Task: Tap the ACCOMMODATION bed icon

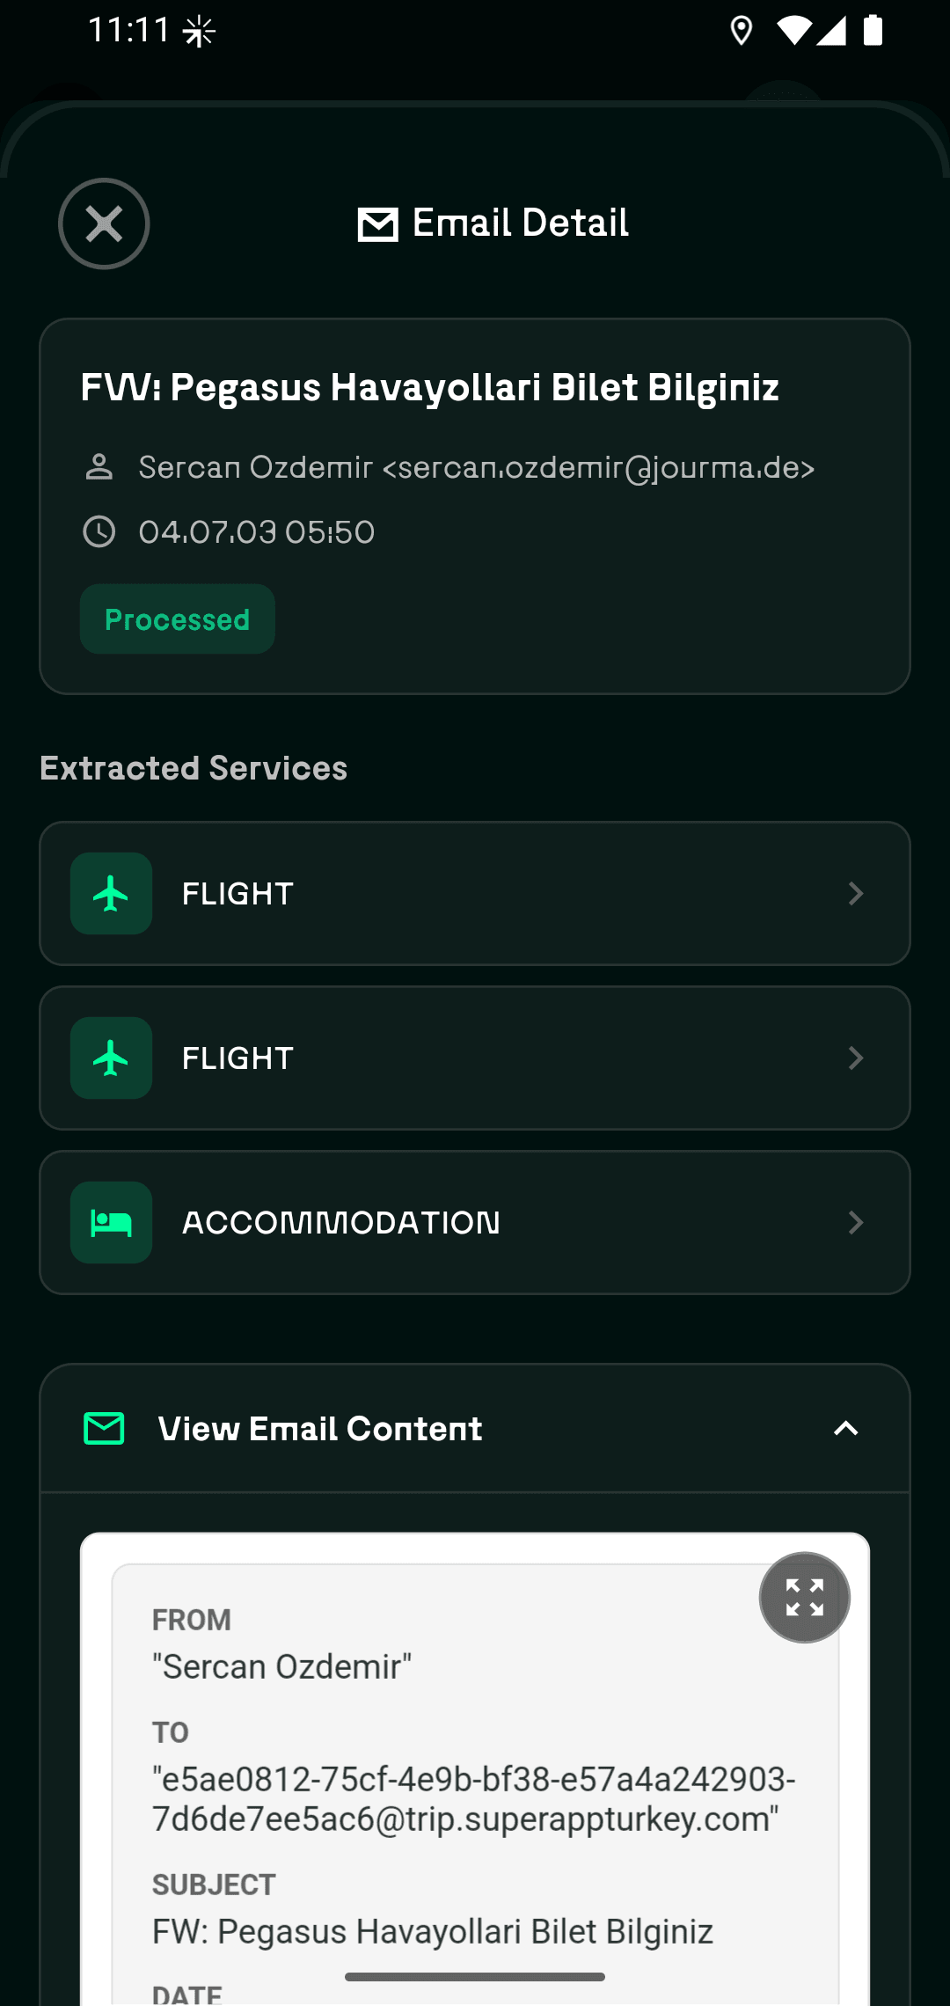Action: (x=111, y=1222)
